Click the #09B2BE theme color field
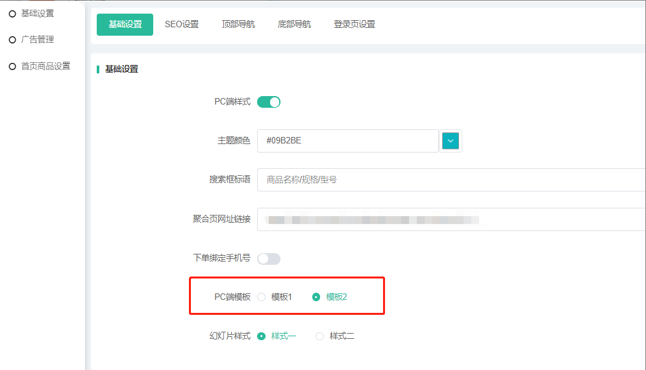646x370 pixels. tap(347, 141)
